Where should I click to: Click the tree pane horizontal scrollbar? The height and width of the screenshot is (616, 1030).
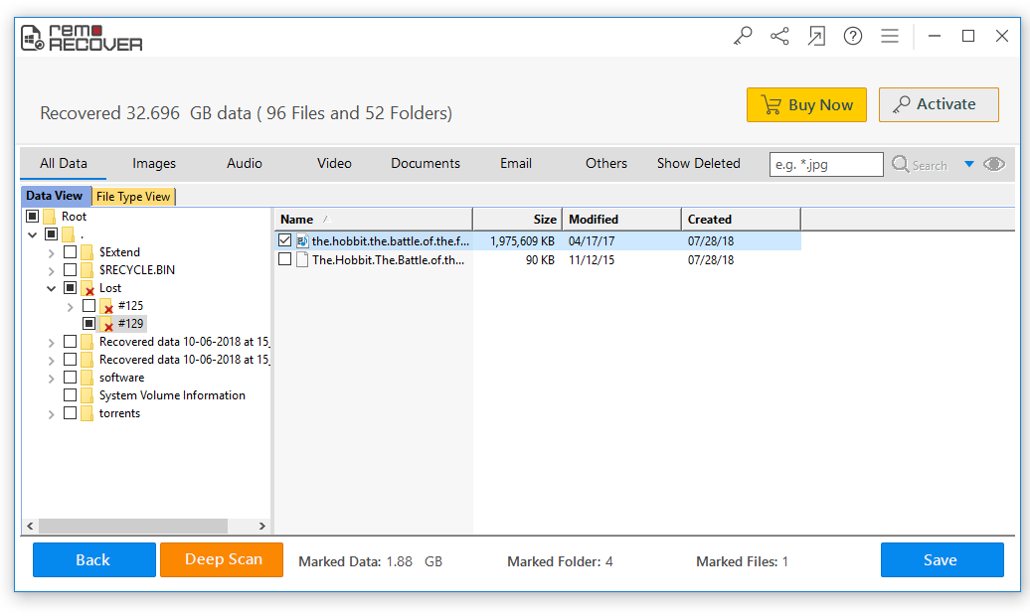(132, 526)
